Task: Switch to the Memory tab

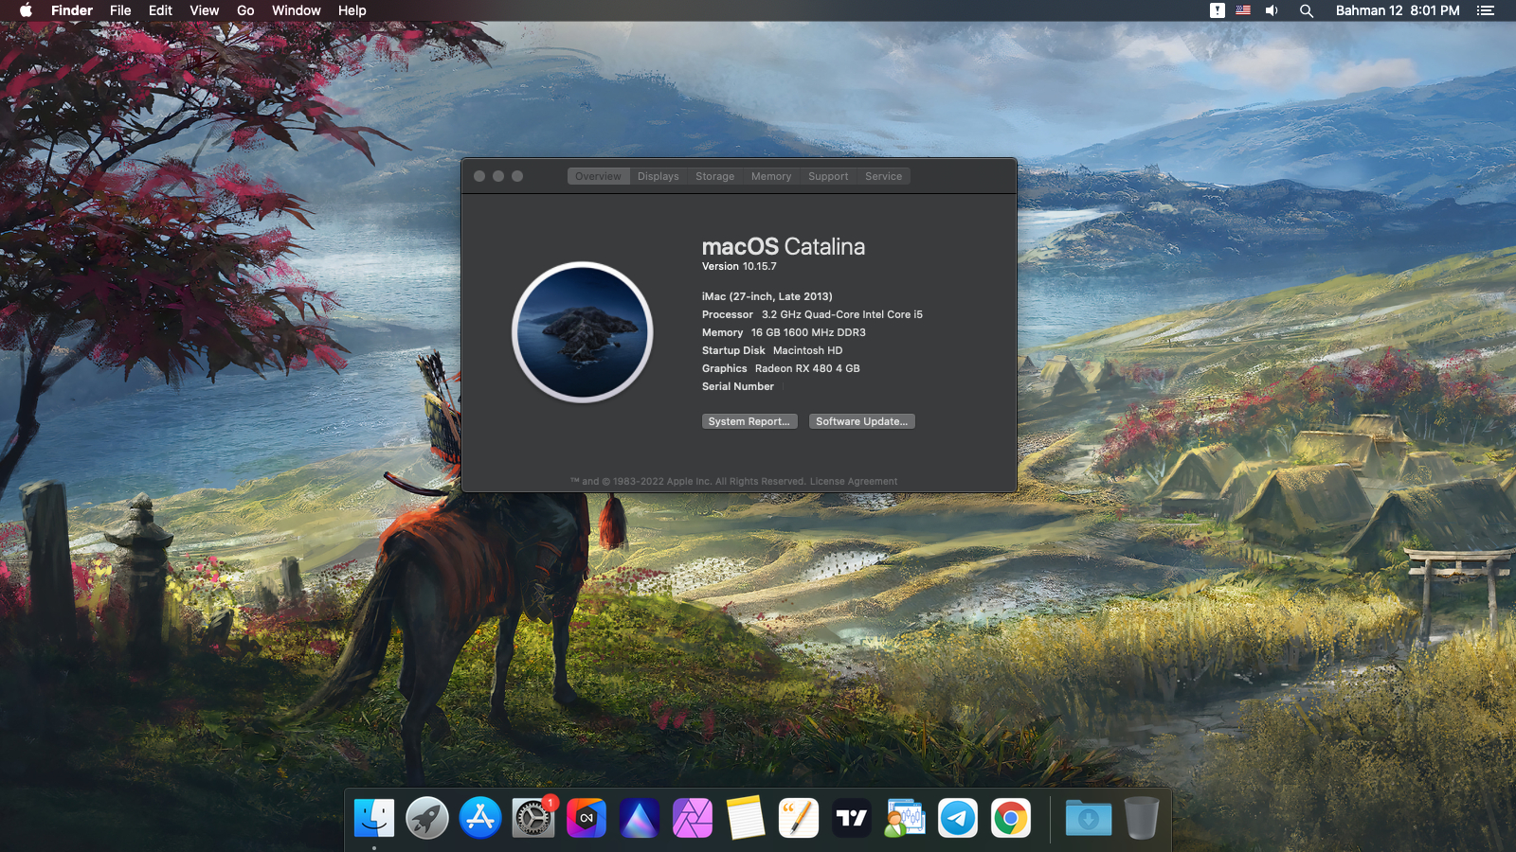Action: click(x=771, y=176)
